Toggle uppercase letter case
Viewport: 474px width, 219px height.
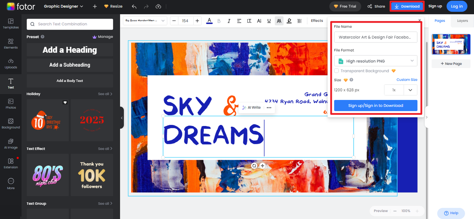279,21
